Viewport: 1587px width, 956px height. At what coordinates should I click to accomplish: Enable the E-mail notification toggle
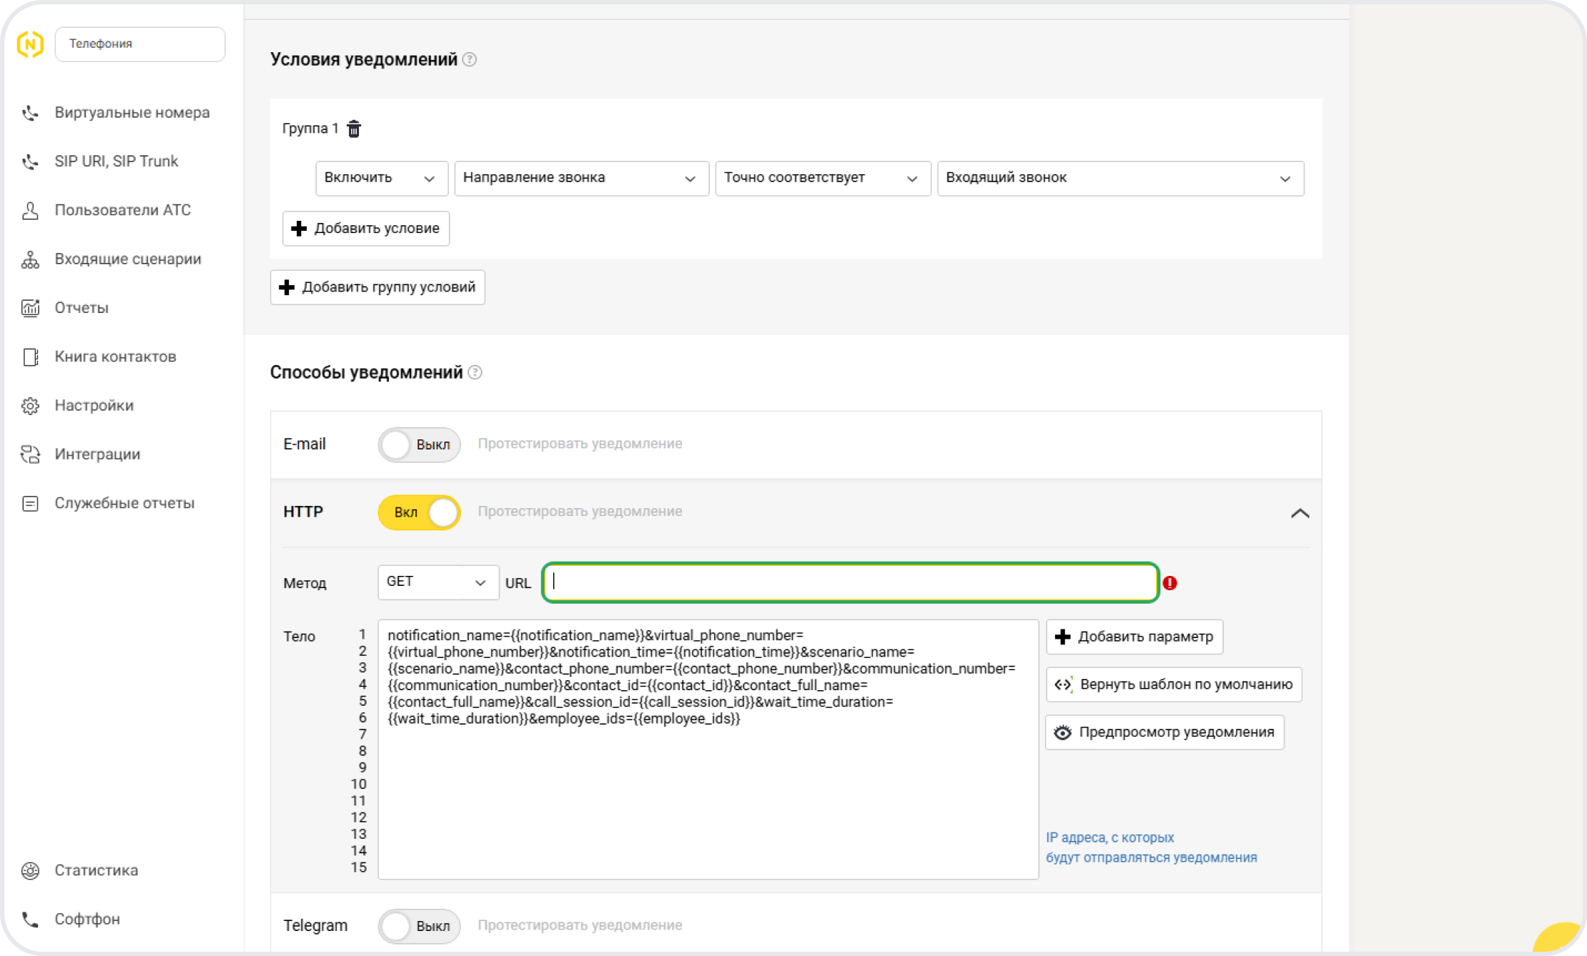tap(419, 444)
